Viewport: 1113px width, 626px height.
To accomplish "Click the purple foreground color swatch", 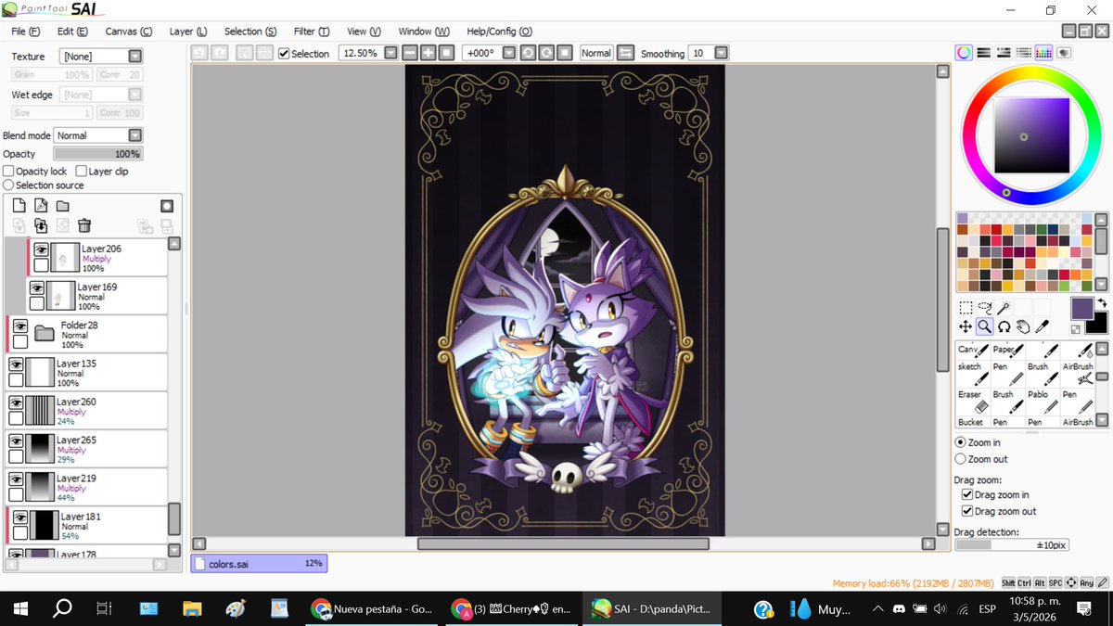I will [1082, 309].
